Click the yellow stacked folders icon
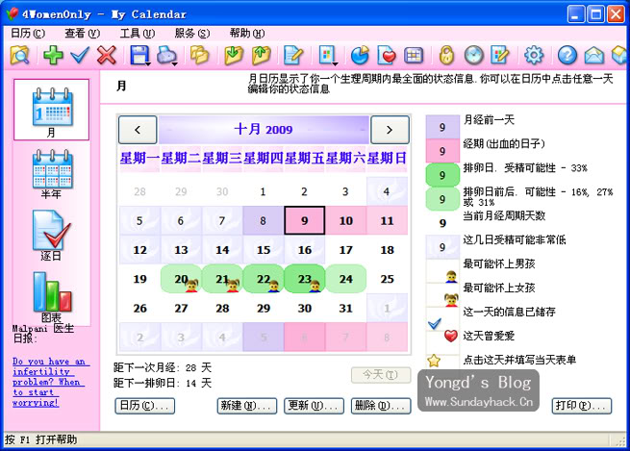Viewport: 630px width, 451px height. point(200,55)
